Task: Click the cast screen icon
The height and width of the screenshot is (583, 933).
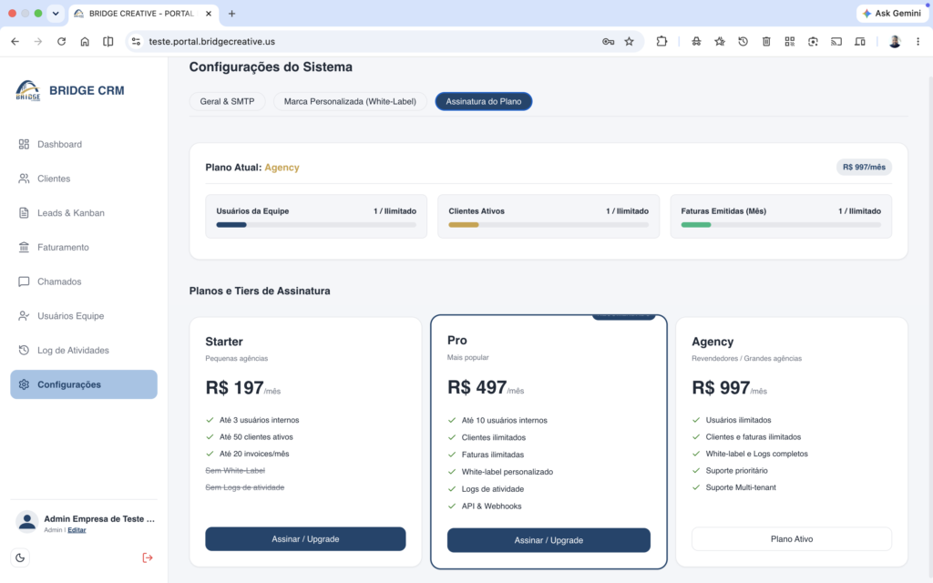Action: coord(836,41)
